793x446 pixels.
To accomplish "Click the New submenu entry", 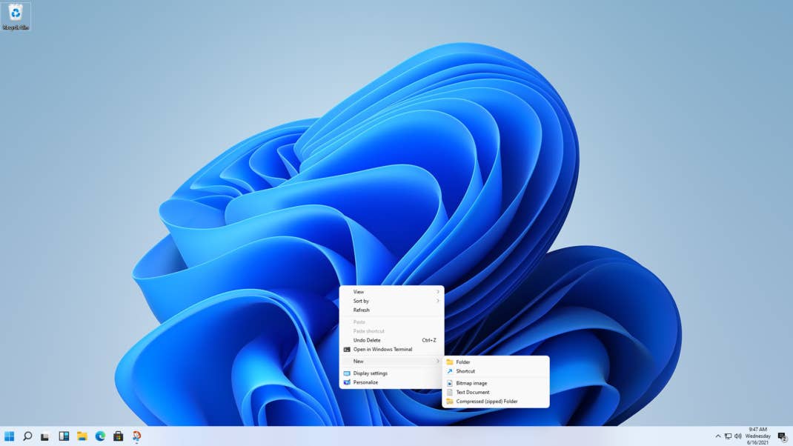I will pyautogui.click(x=391, y=361).
